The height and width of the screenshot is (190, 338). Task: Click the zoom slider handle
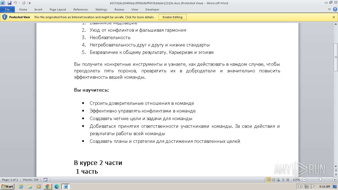(x=320, y=180)
